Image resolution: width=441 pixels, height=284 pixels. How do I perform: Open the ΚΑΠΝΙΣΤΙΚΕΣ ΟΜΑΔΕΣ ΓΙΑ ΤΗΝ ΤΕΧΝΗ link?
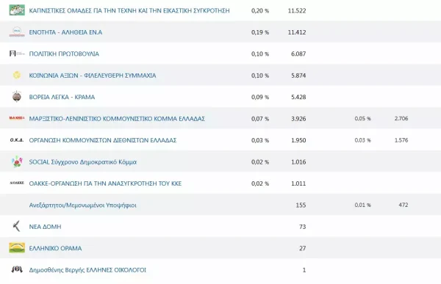pos(129,11)
